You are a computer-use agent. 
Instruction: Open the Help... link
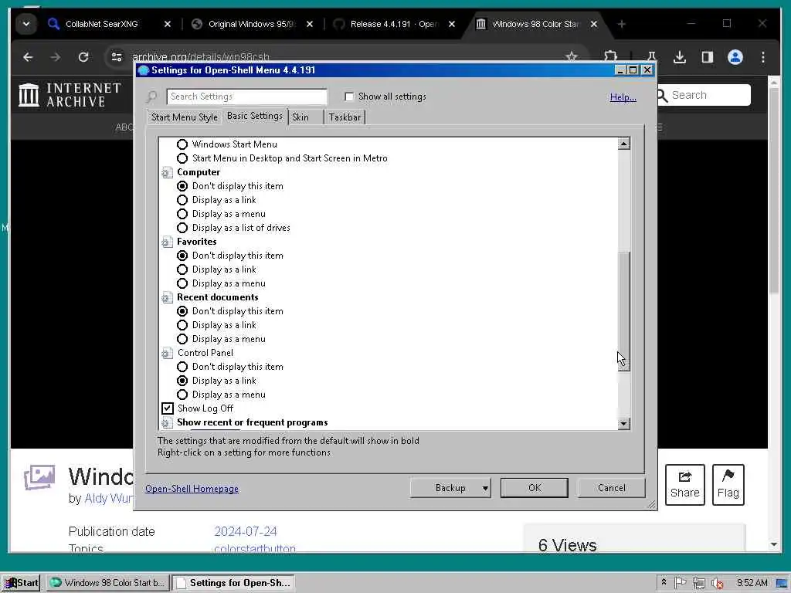[x=623, y=97]
